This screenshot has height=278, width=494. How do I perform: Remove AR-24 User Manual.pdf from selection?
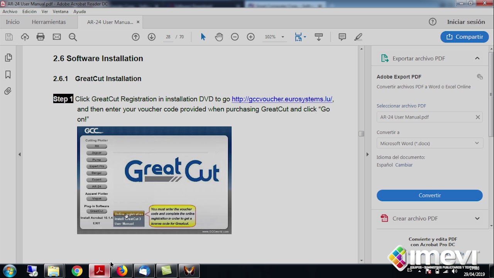pyautogui.click(x=478, y=117)
